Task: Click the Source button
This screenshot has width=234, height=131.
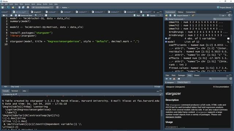Action: click(x=151, y=15)
